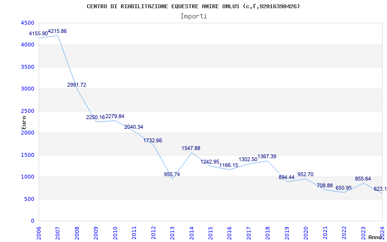
Task: Click the 2017 year tick label
Action: [x=249, y=233]
